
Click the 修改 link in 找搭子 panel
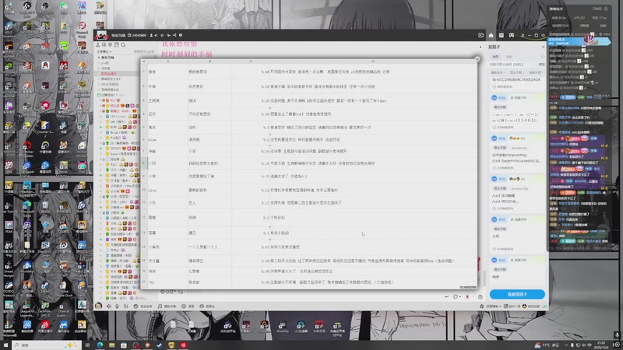coord(541,65)
